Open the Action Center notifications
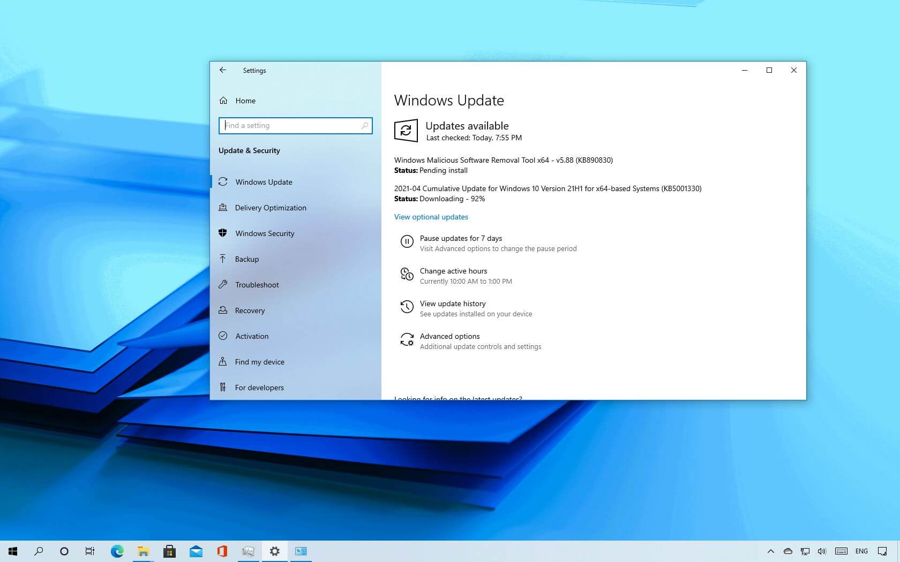The width and height of the screenshot is (900, 562). (x=882, y=551)
